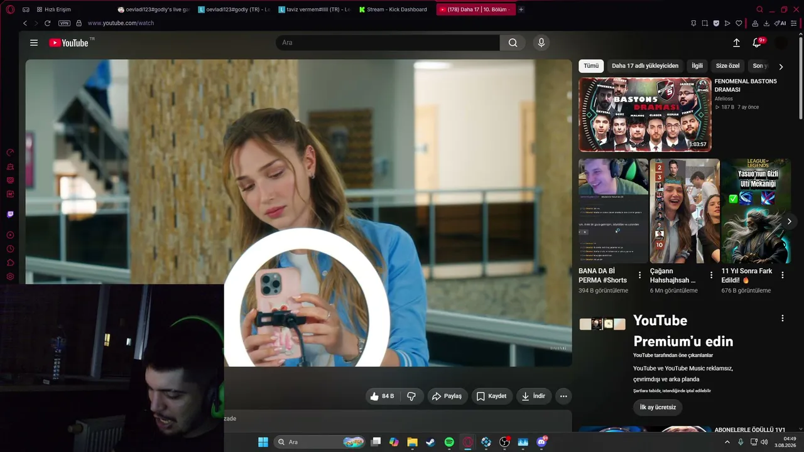Open GX speed limiter gauge in sidebar

tap(10, 153)
